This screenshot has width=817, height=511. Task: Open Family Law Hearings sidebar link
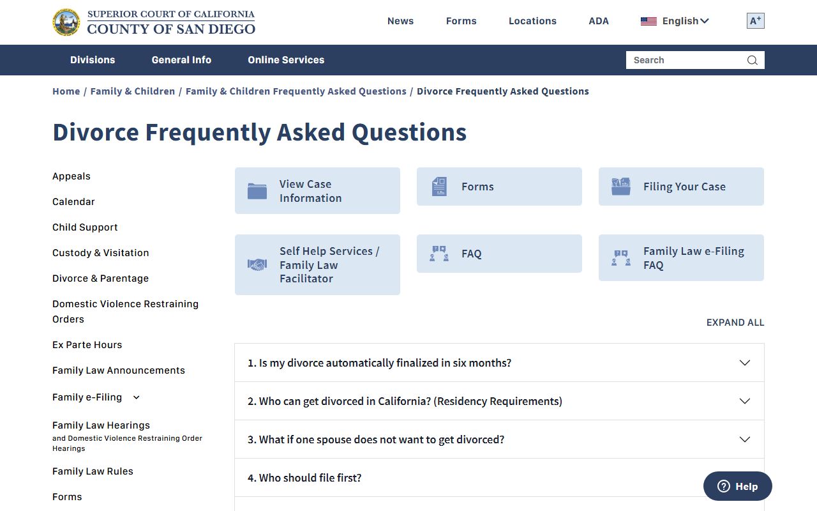point(101,425)
